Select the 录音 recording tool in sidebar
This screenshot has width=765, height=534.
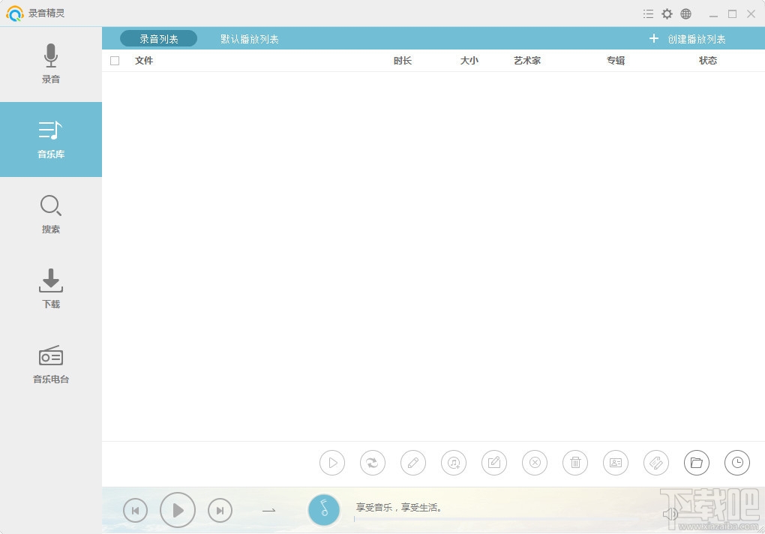coord(50,64)
